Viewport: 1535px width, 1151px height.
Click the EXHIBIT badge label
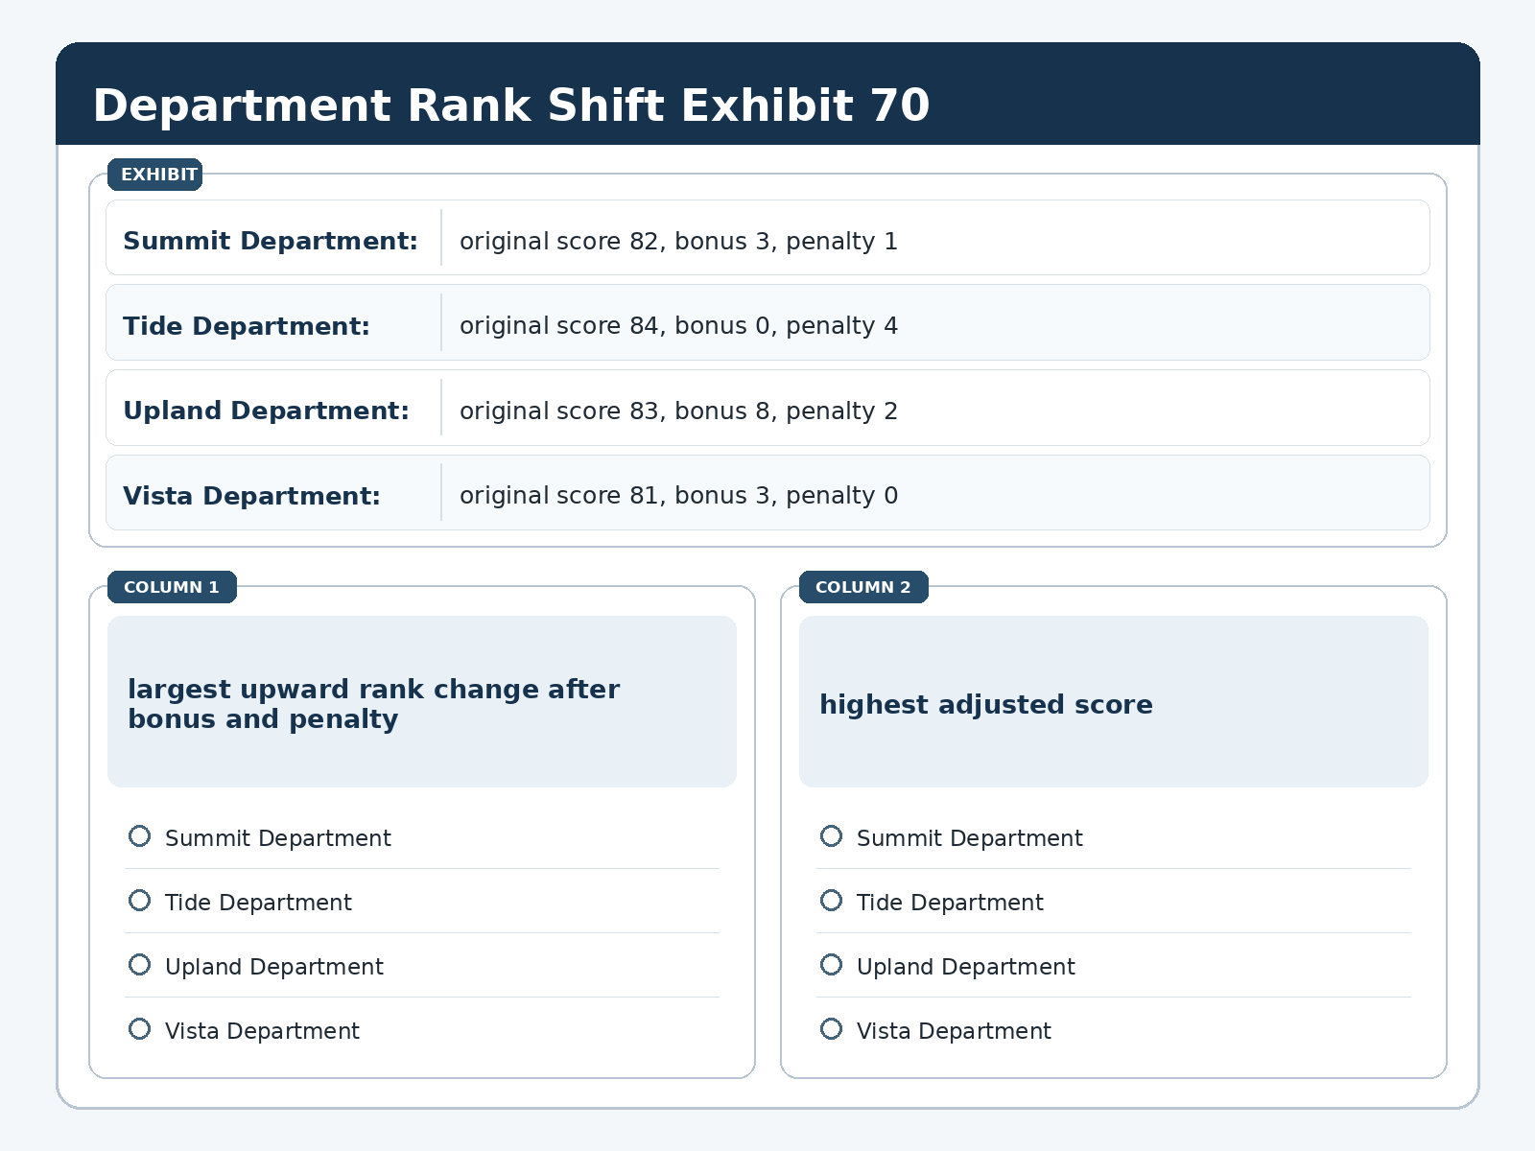click(x=155, y=175)
